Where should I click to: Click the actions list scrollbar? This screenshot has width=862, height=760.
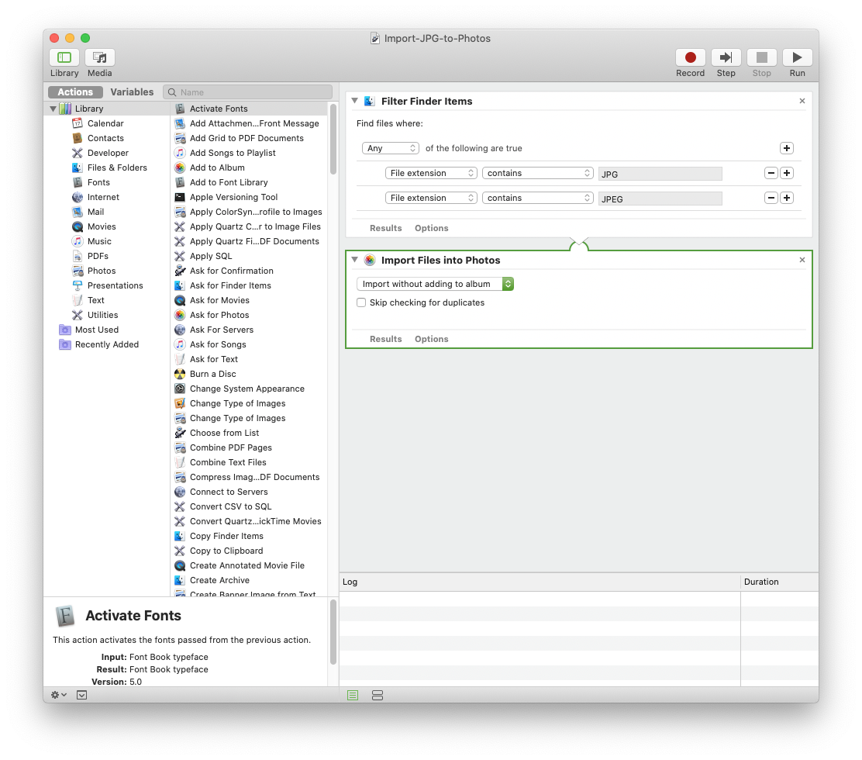333,139
